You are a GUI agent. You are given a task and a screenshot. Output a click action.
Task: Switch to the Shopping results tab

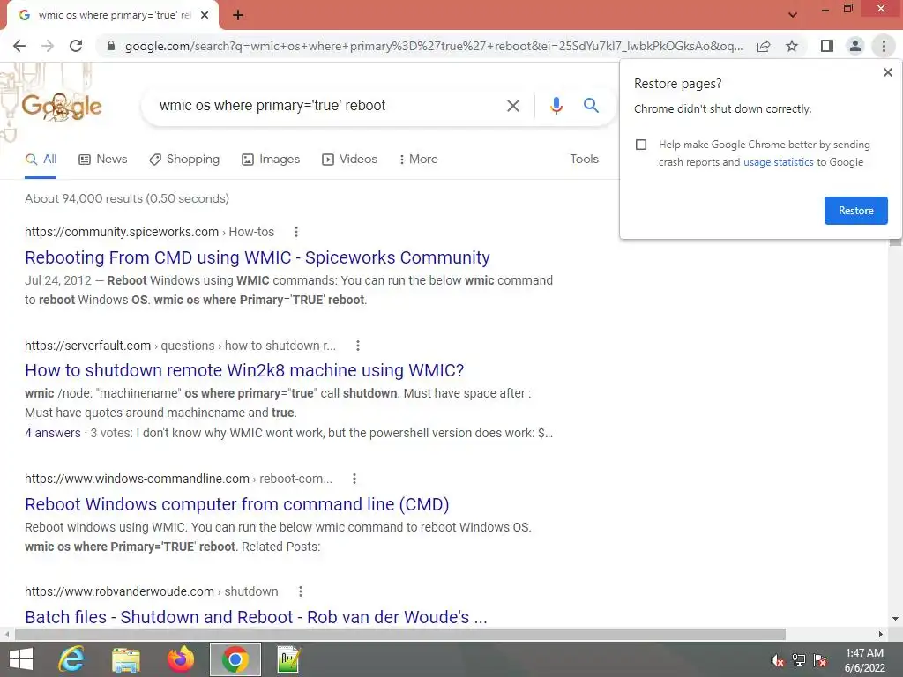point(184,160)
